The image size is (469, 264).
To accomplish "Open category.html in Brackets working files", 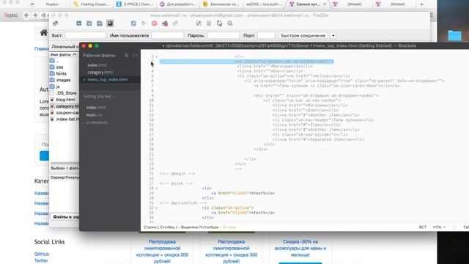I will [100, 72].
